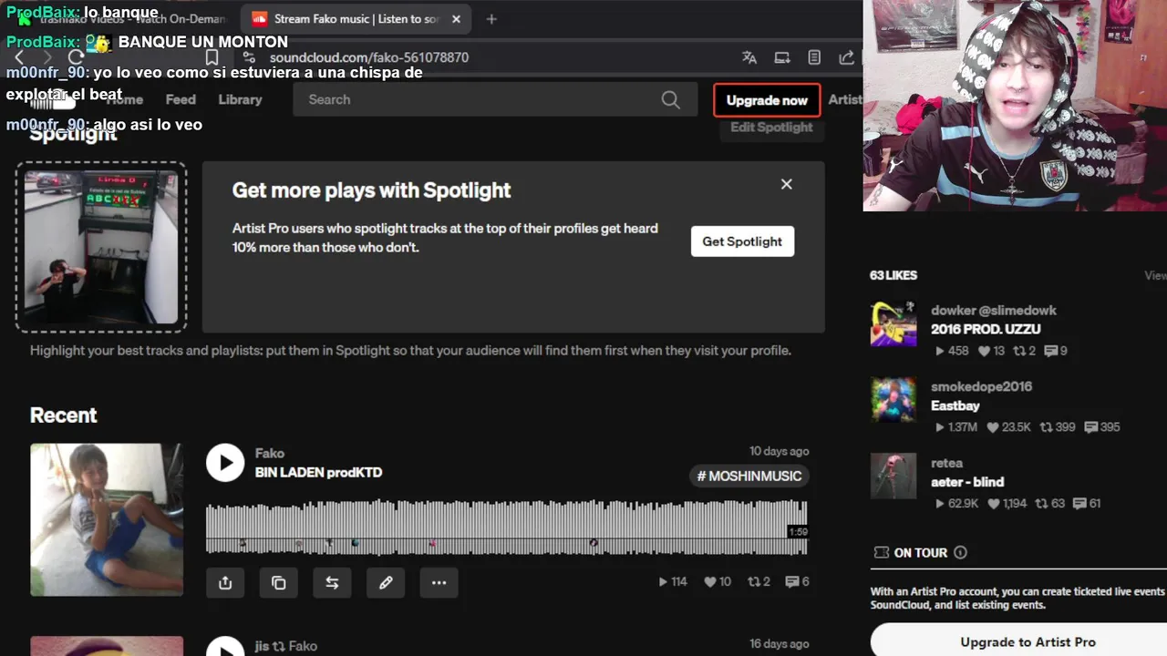Open the Eastbay track
The width and height of the screenshot is (1167, 656).
(x=955, y=405)
